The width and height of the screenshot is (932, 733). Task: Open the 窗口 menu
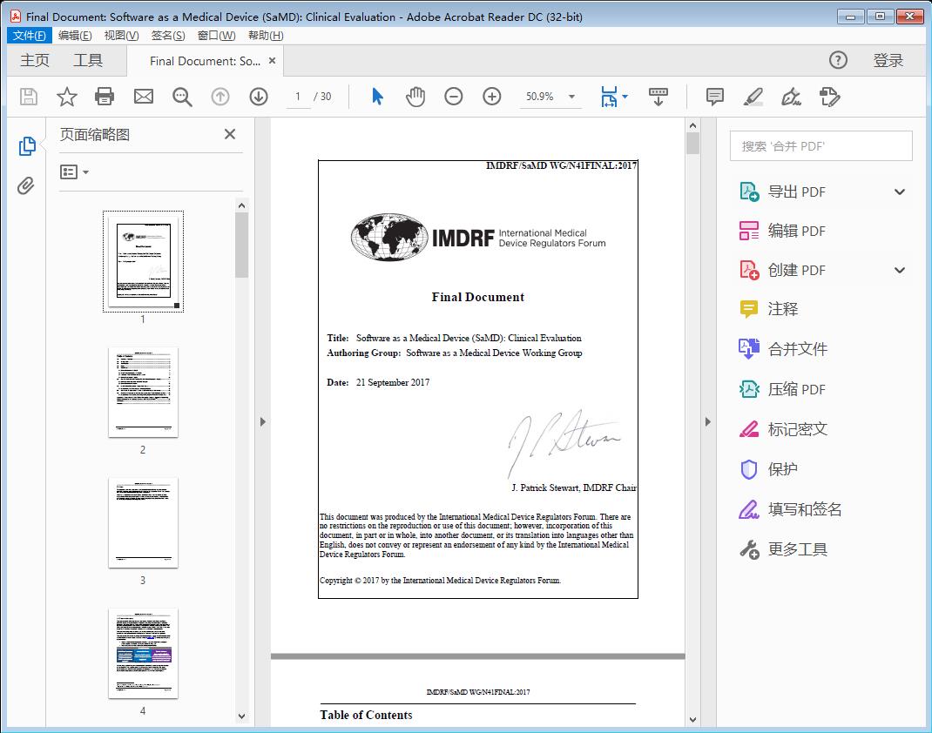point(216,36)
